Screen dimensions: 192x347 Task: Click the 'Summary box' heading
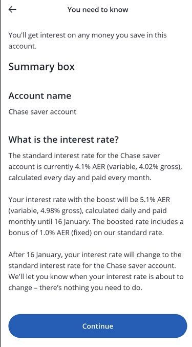tap(41, 67)
